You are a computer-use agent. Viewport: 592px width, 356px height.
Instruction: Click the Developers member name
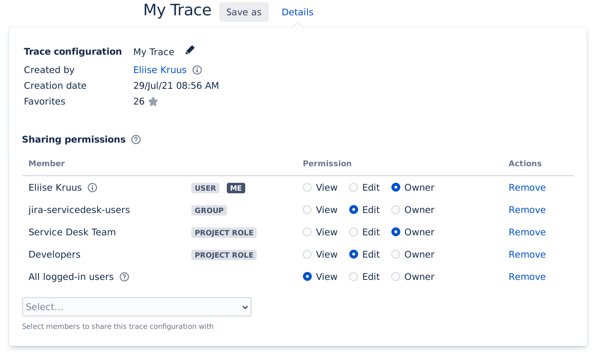click(x=54, y=255)
